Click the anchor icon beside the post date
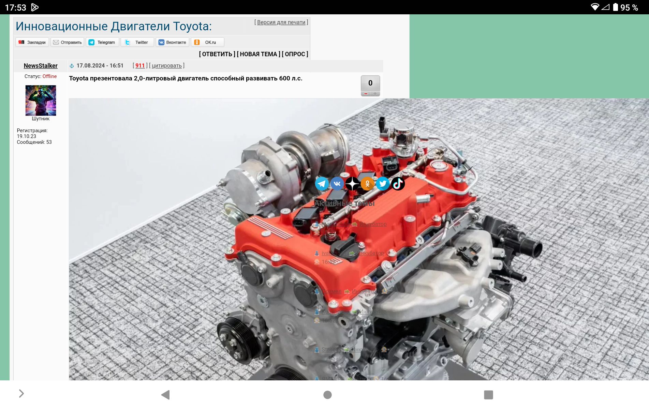This screenshot has width=649, height=409. coord(72,66)
